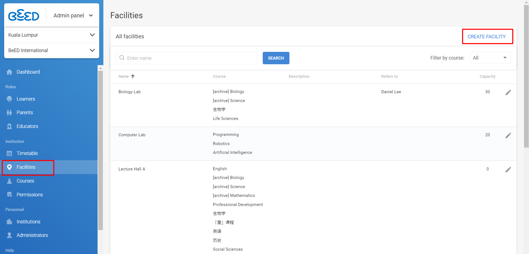Toggle sort arrow next to Name column
This screenshot has width=529, height=254.
click(133, 76)
